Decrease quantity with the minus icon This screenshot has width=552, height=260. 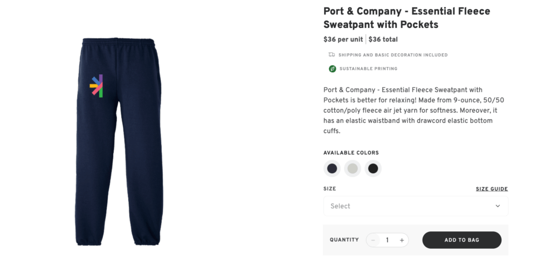[373, 240]
